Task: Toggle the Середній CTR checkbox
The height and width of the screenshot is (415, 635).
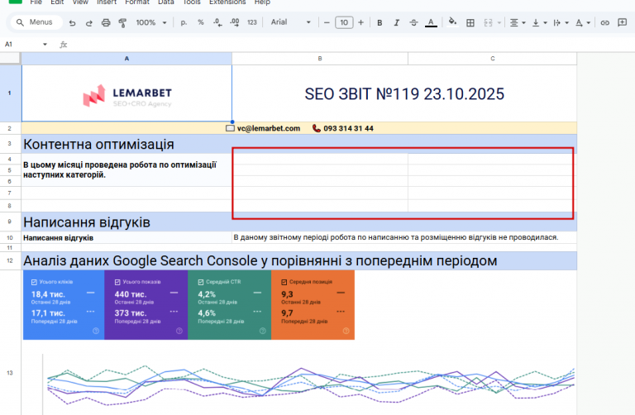Action: click(x=200, y=282)
